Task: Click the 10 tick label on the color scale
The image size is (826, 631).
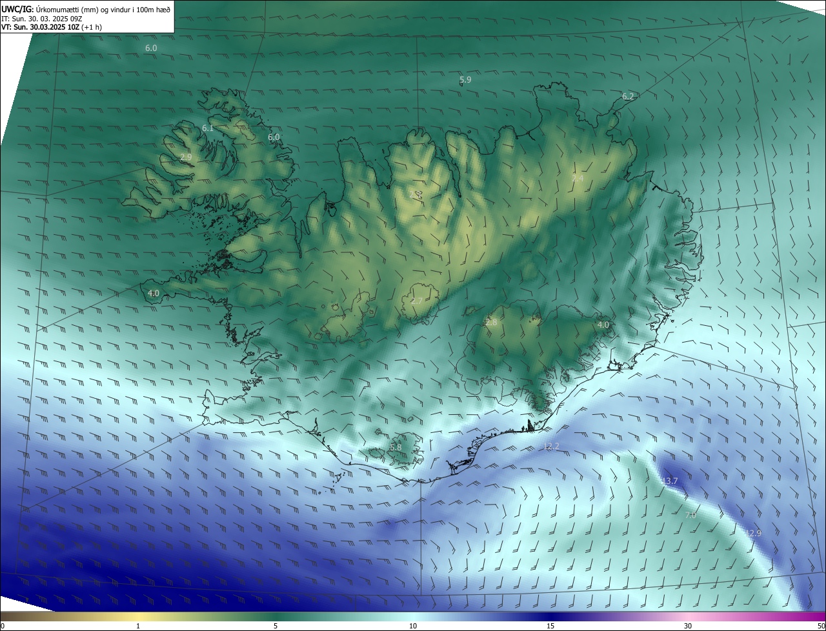Action: tap(413, 626)
